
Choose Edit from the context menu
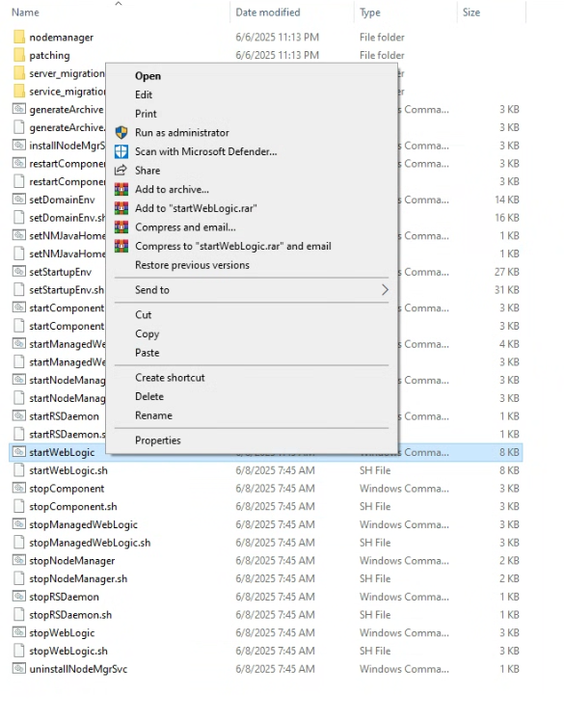coord(144,94)
